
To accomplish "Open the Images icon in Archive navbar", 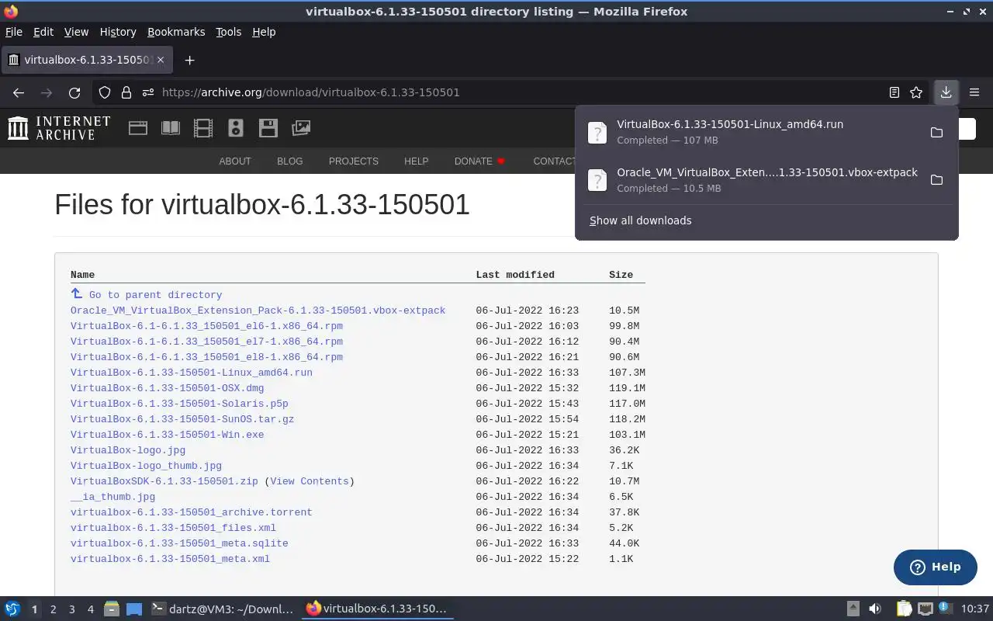I will pos(301,128).
